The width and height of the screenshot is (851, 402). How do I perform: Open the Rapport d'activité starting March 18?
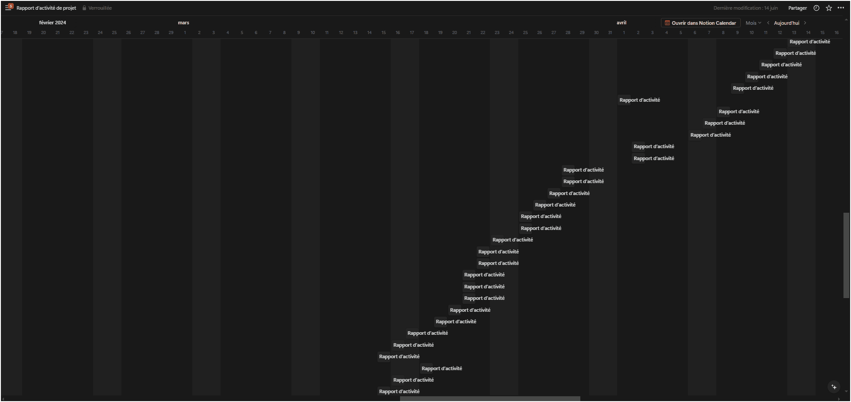(x=442, y=368)
